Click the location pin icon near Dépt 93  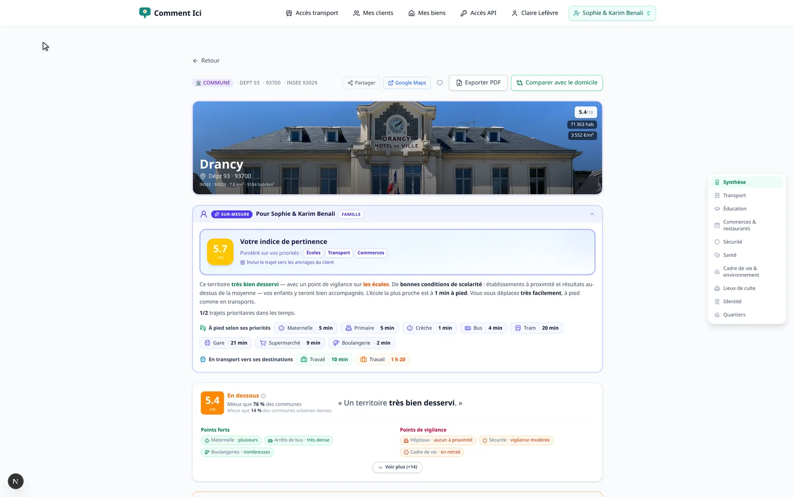[203, 176]
